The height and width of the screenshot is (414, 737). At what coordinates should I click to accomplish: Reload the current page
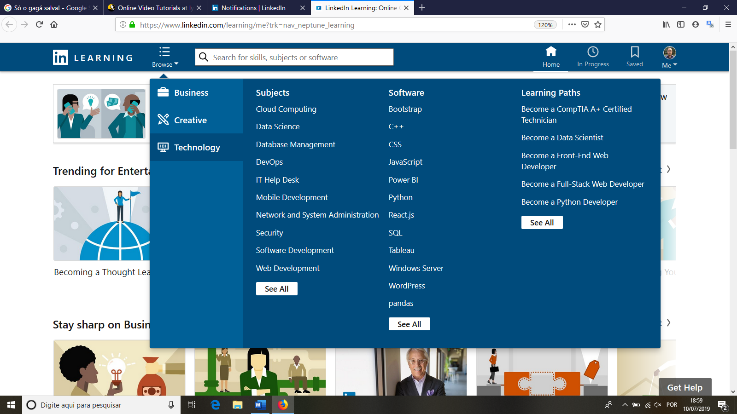point(40,25)
